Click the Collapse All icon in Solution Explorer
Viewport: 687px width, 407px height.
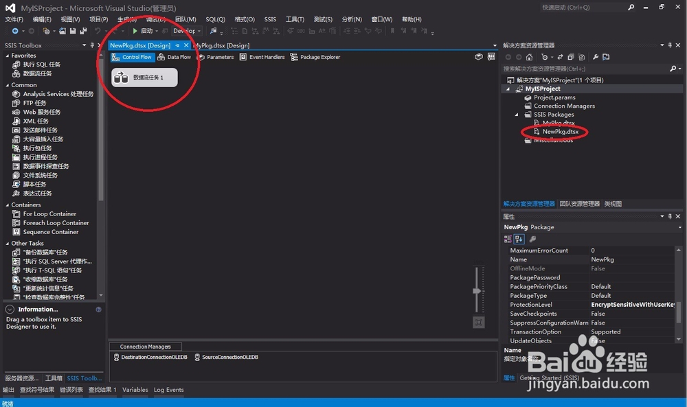tap(571, 57)
